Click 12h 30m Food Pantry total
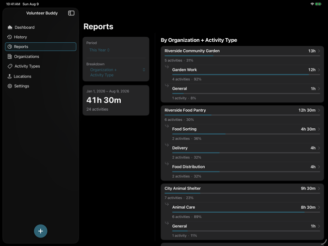Viewport: 328px width, 246px height. (307, 110)
